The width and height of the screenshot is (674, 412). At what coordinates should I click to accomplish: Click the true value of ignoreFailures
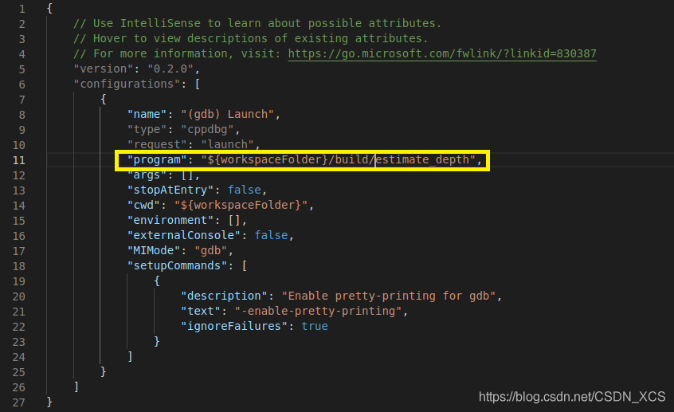(314, 326)
